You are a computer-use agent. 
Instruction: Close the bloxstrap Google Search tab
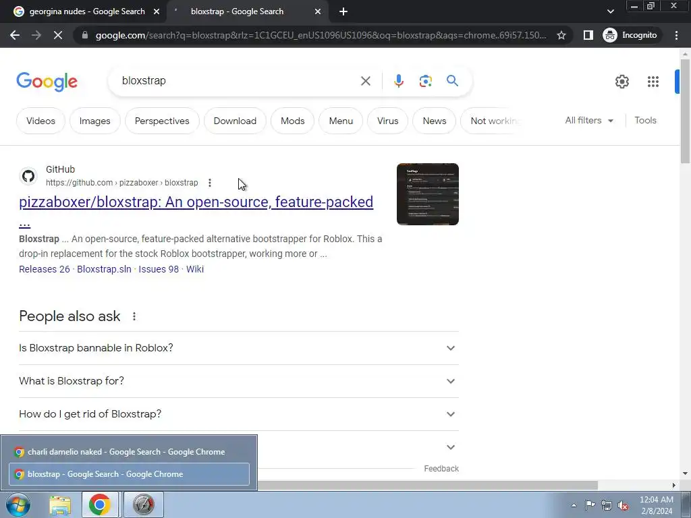point(318,12)
